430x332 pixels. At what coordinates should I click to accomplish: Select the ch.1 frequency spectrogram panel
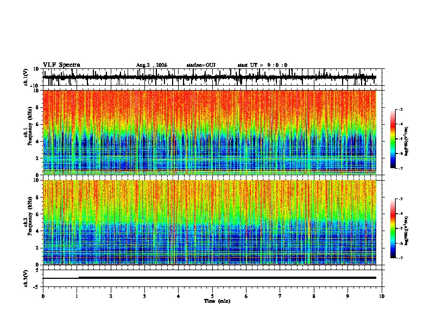coord(213,132)
